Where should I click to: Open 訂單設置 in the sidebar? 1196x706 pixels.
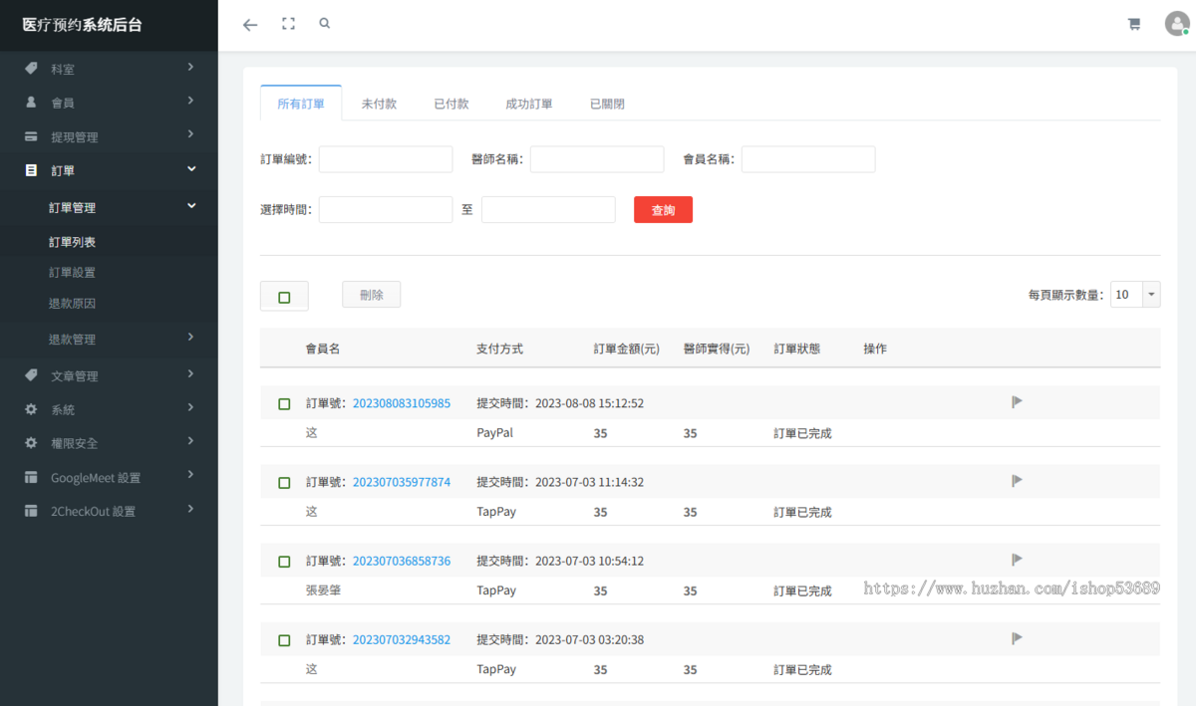(73, 272)
